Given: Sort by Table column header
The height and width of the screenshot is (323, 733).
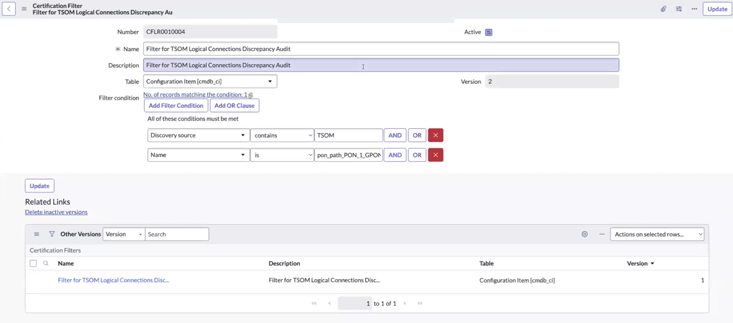Looking at the screenshot, I should 487,263.
